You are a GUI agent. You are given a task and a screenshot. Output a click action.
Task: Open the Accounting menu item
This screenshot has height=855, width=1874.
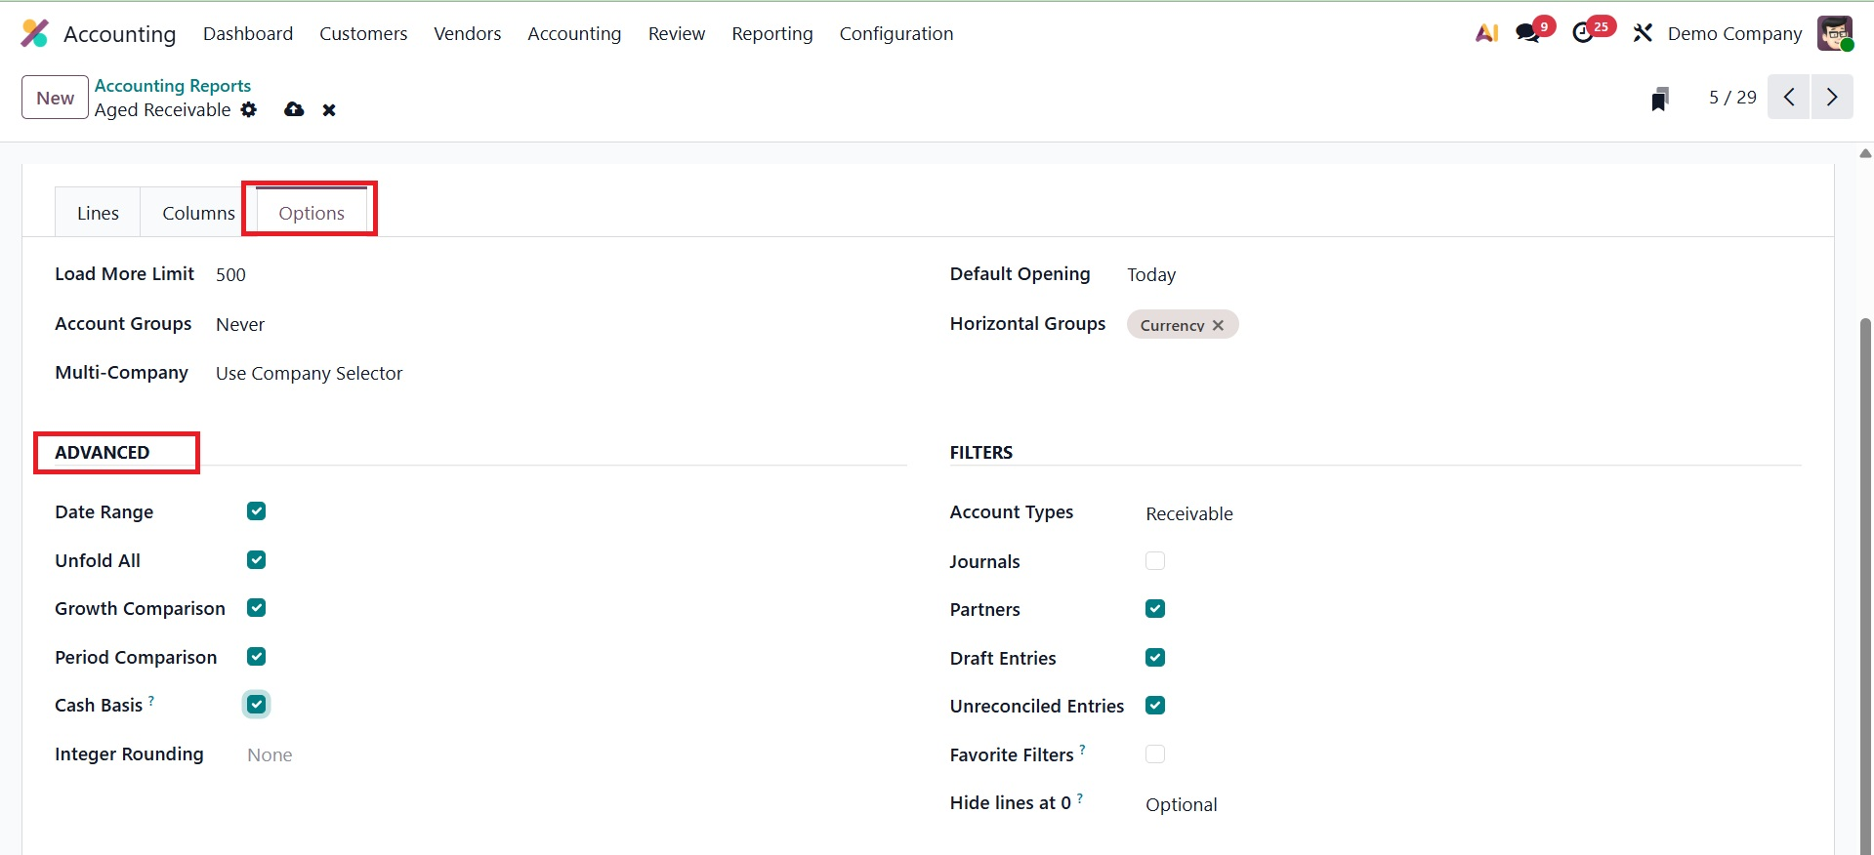point(574,33)
